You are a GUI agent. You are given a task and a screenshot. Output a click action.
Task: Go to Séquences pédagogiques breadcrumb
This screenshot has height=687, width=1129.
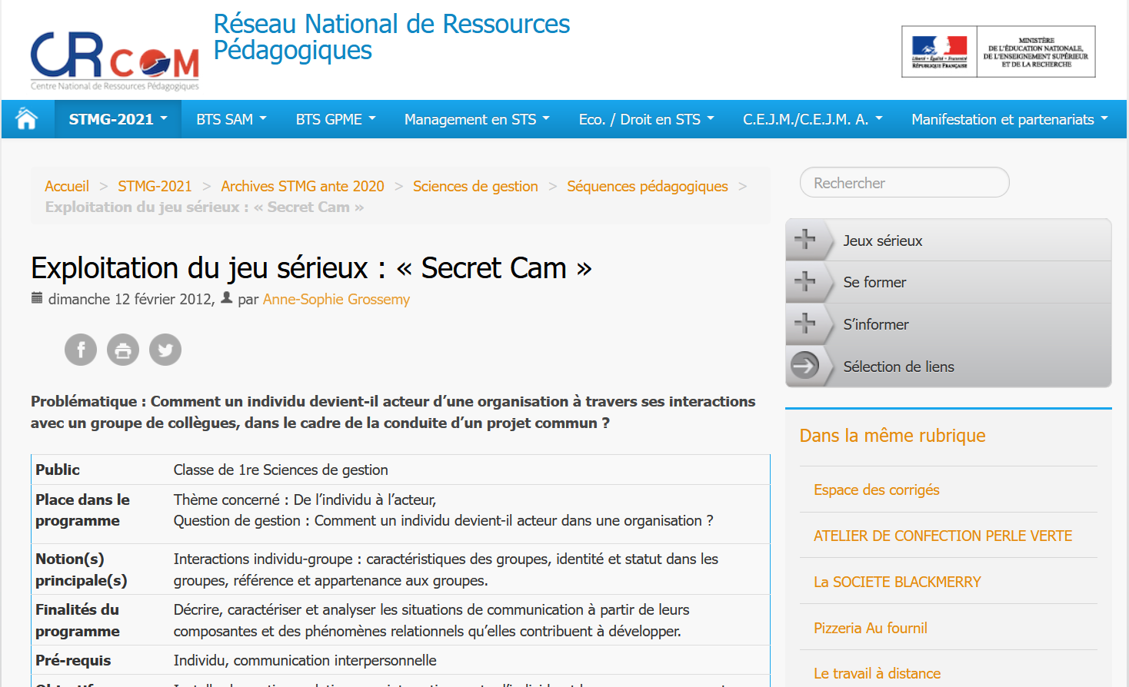point(647,186)
